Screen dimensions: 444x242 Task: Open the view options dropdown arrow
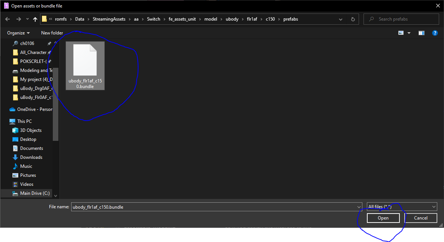coord(409,33)
